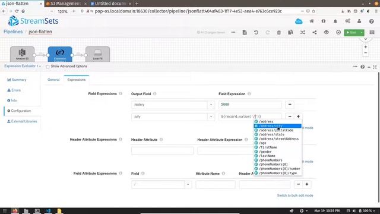This screenshot has width=380, height=214.
Task: Remove the /salary field expression row
Action: pos(290,105)
